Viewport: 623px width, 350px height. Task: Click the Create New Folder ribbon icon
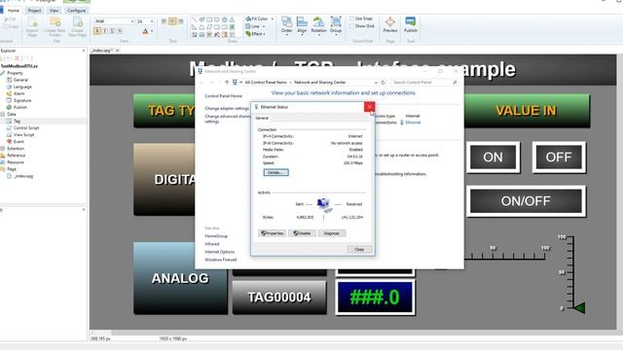[55, 26]
